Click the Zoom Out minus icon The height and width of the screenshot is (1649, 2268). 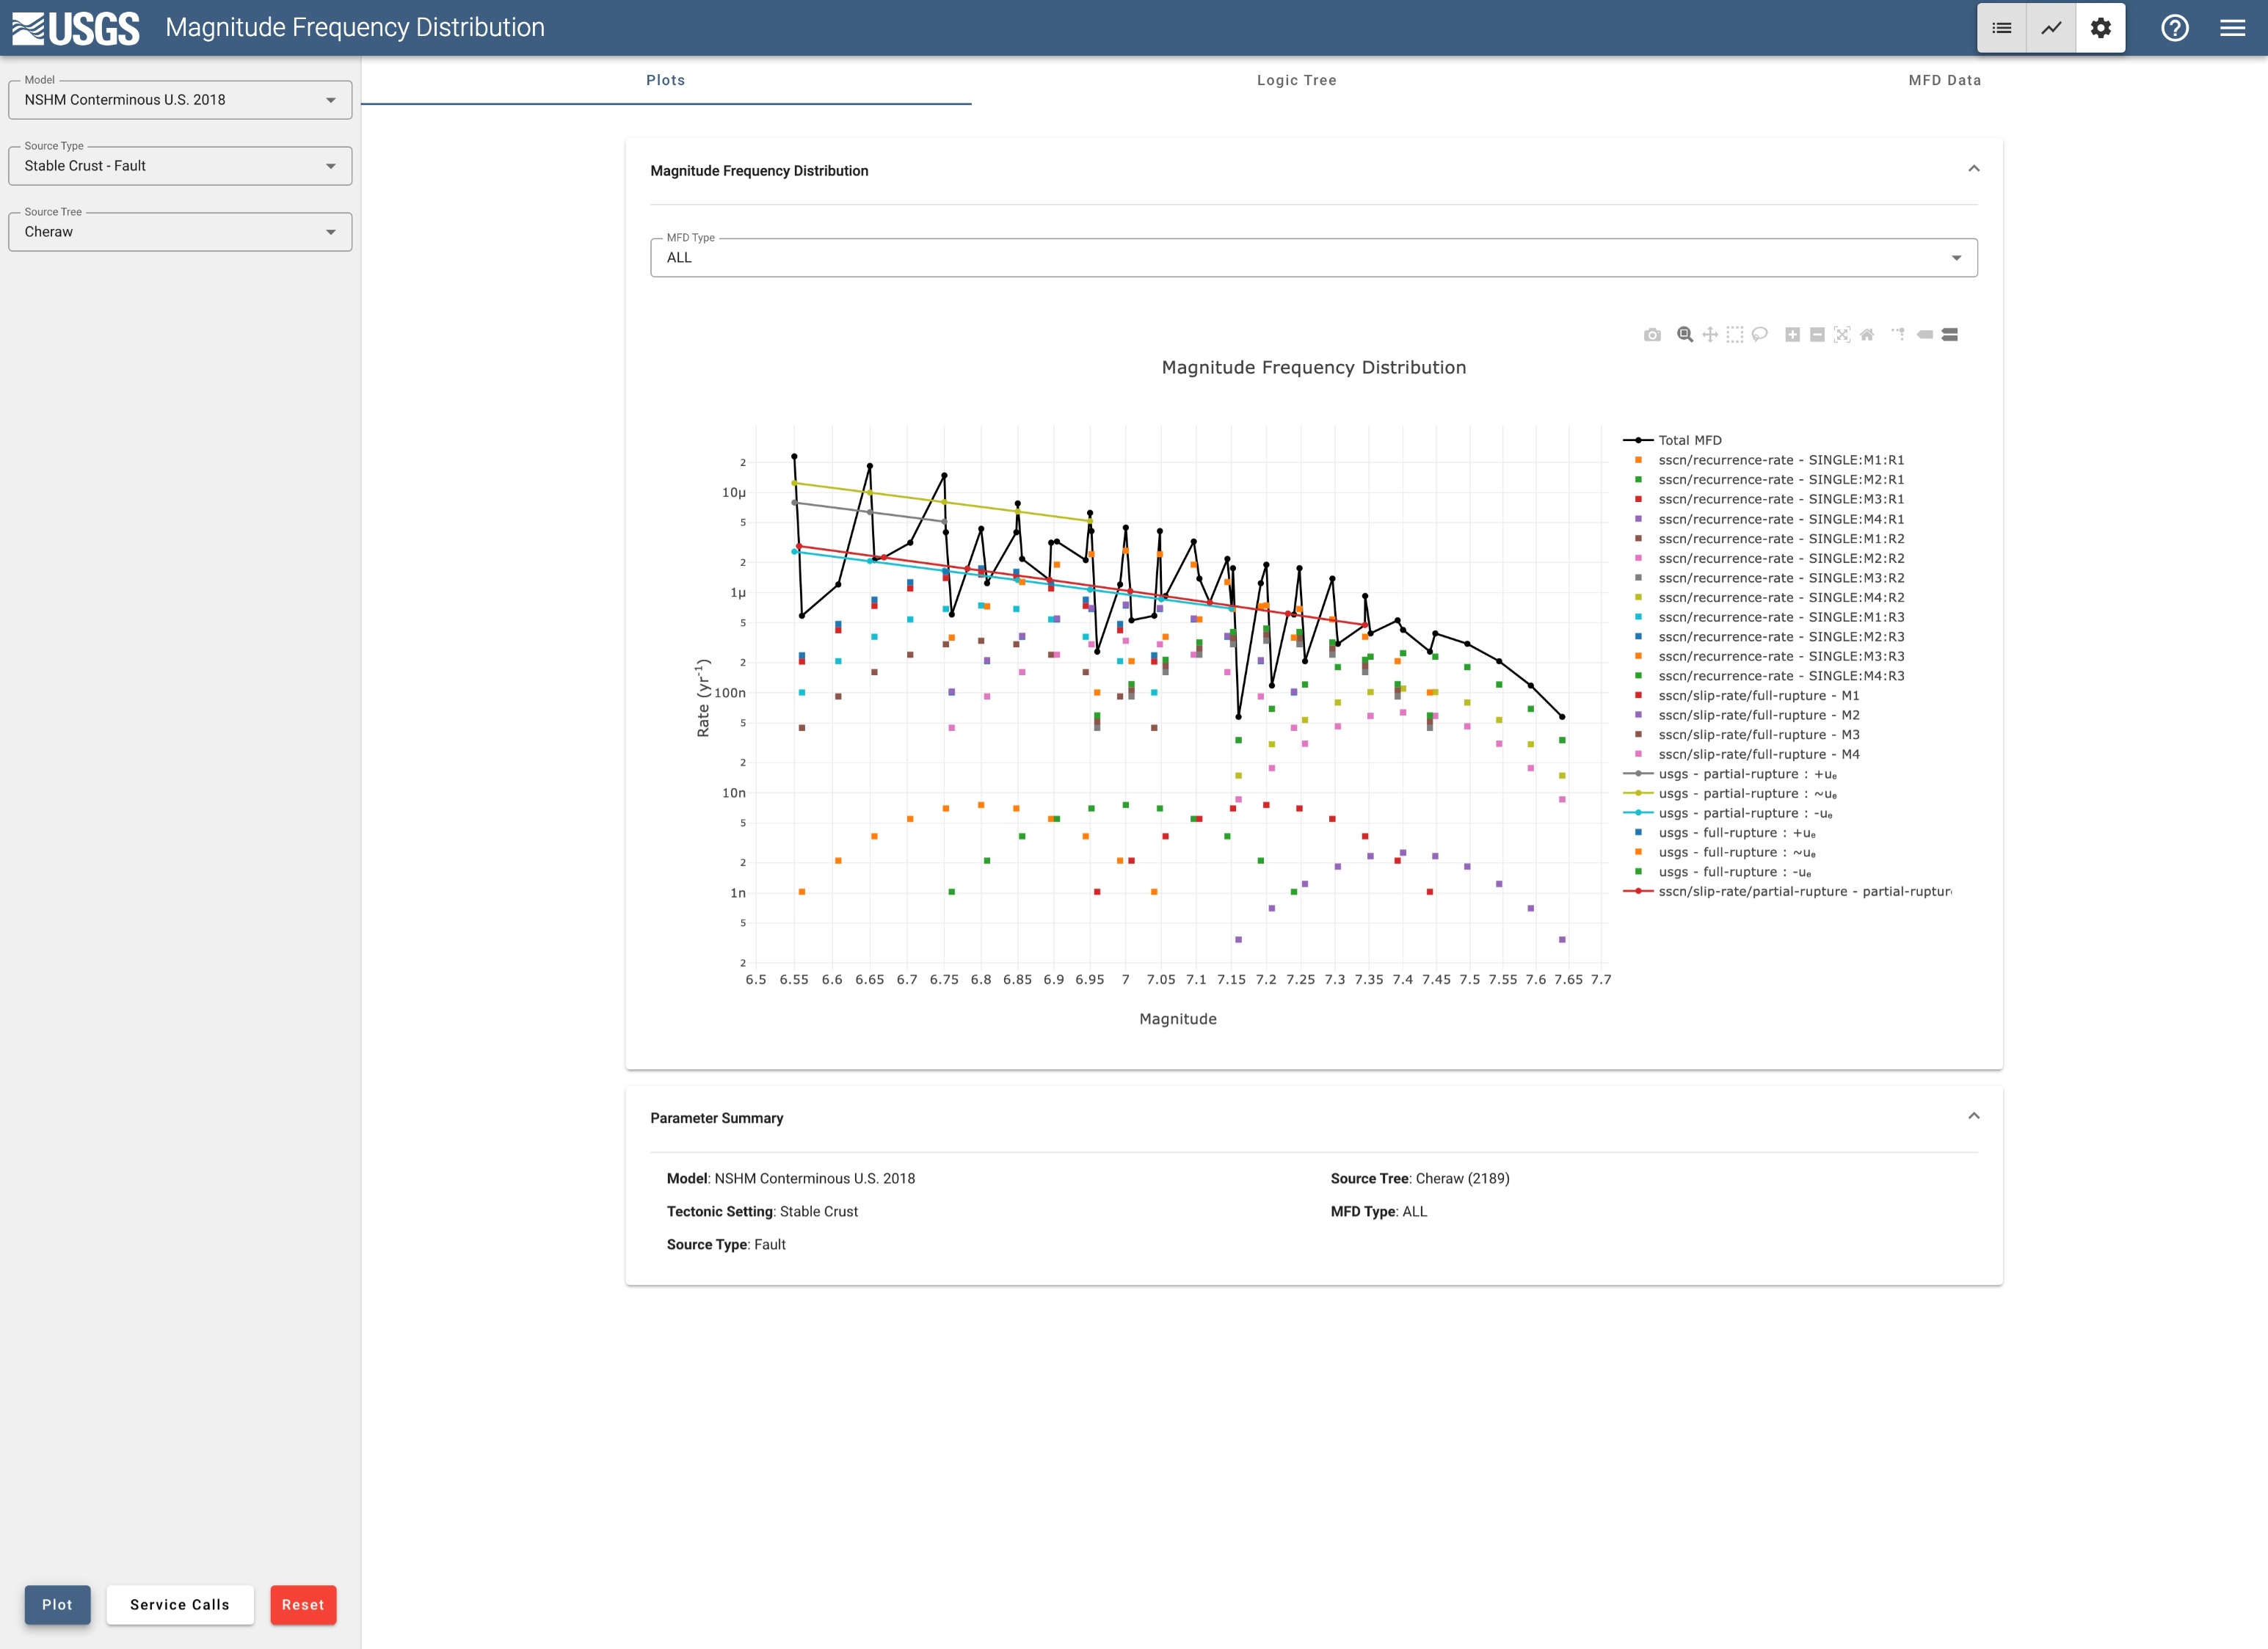coord(1817,335)
